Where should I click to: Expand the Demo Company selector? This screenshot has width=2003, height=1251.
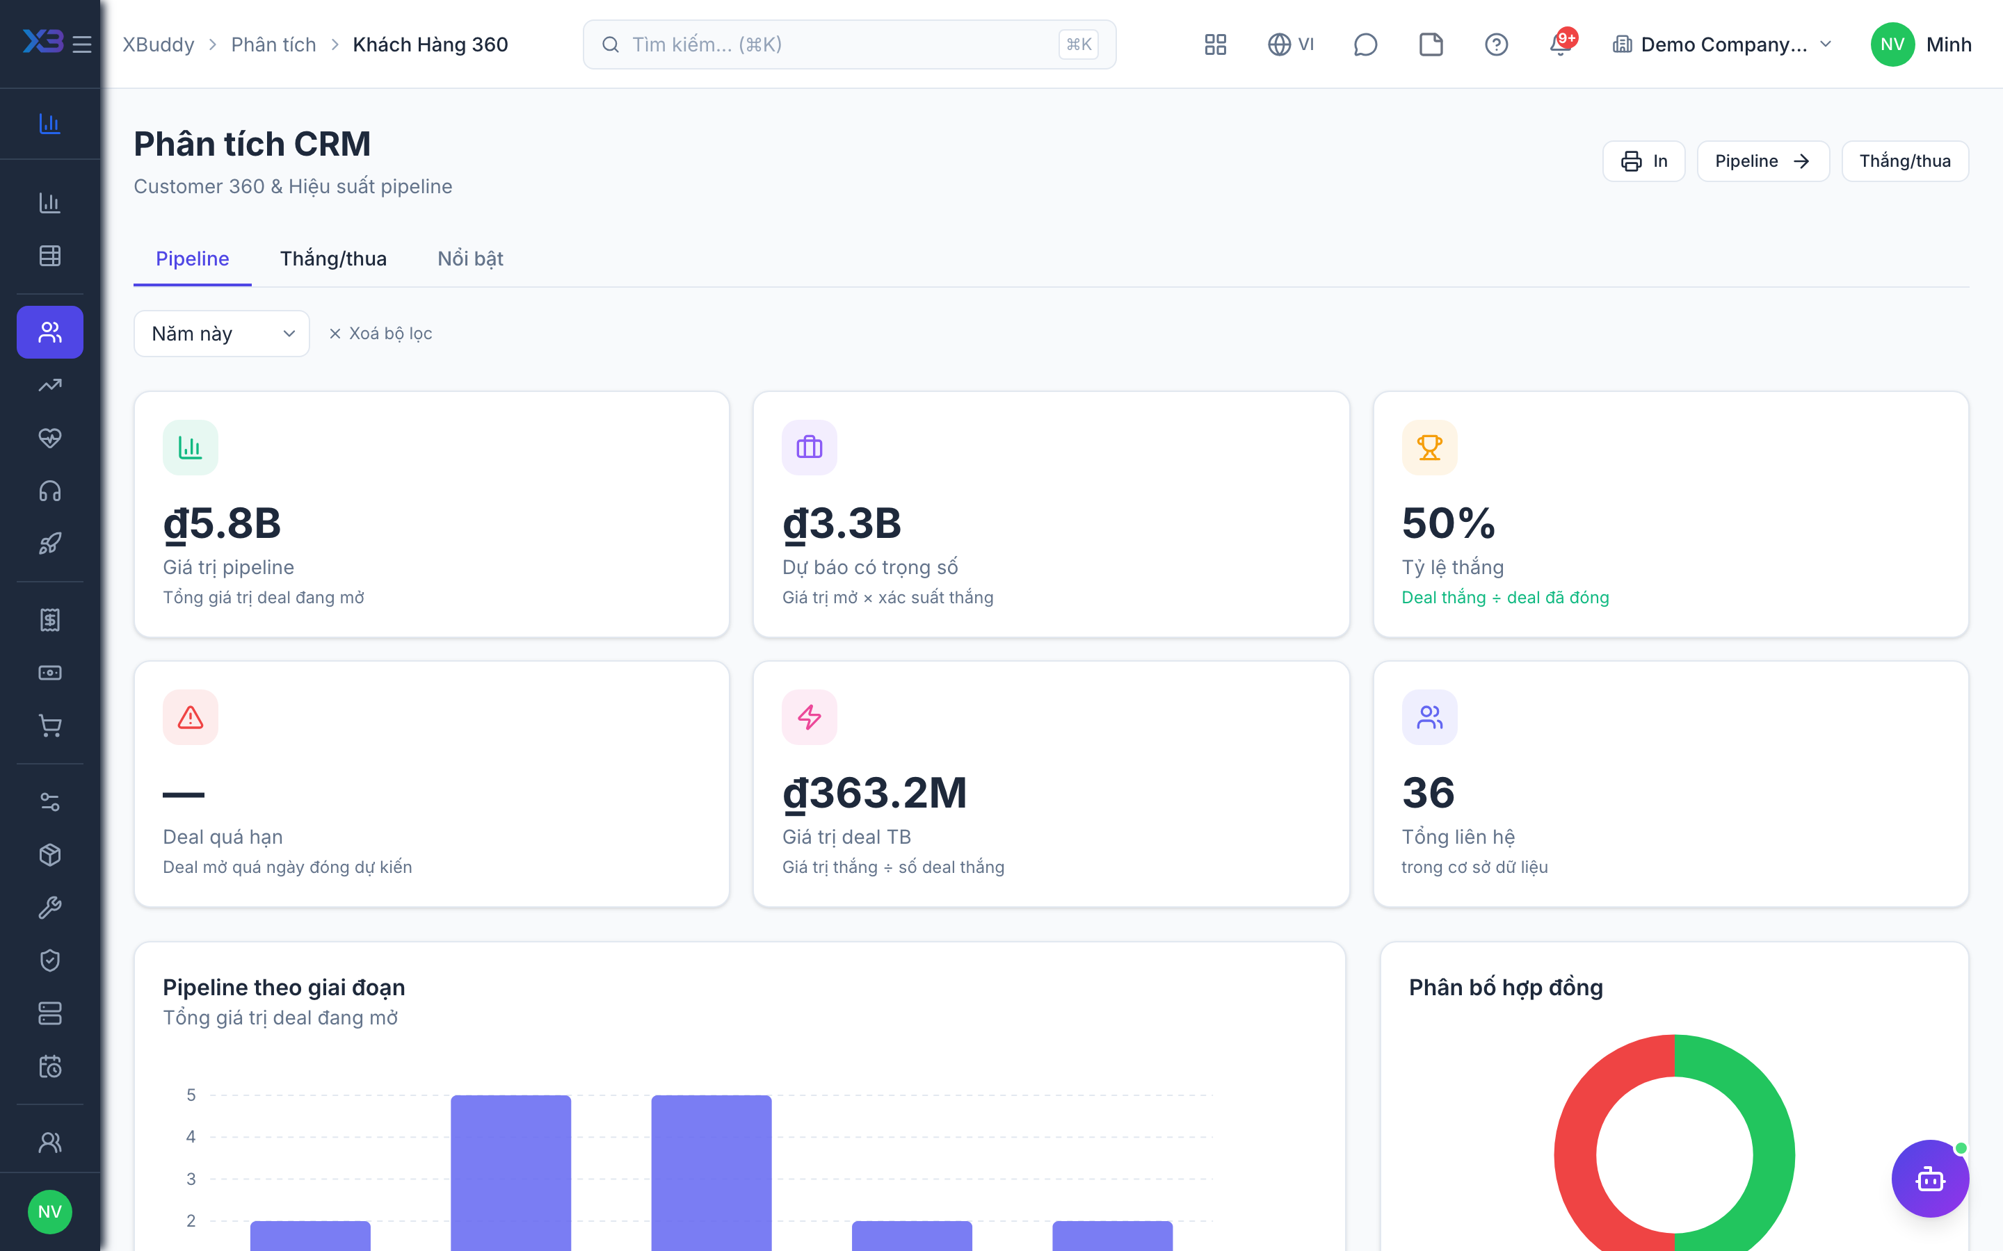1723,44
